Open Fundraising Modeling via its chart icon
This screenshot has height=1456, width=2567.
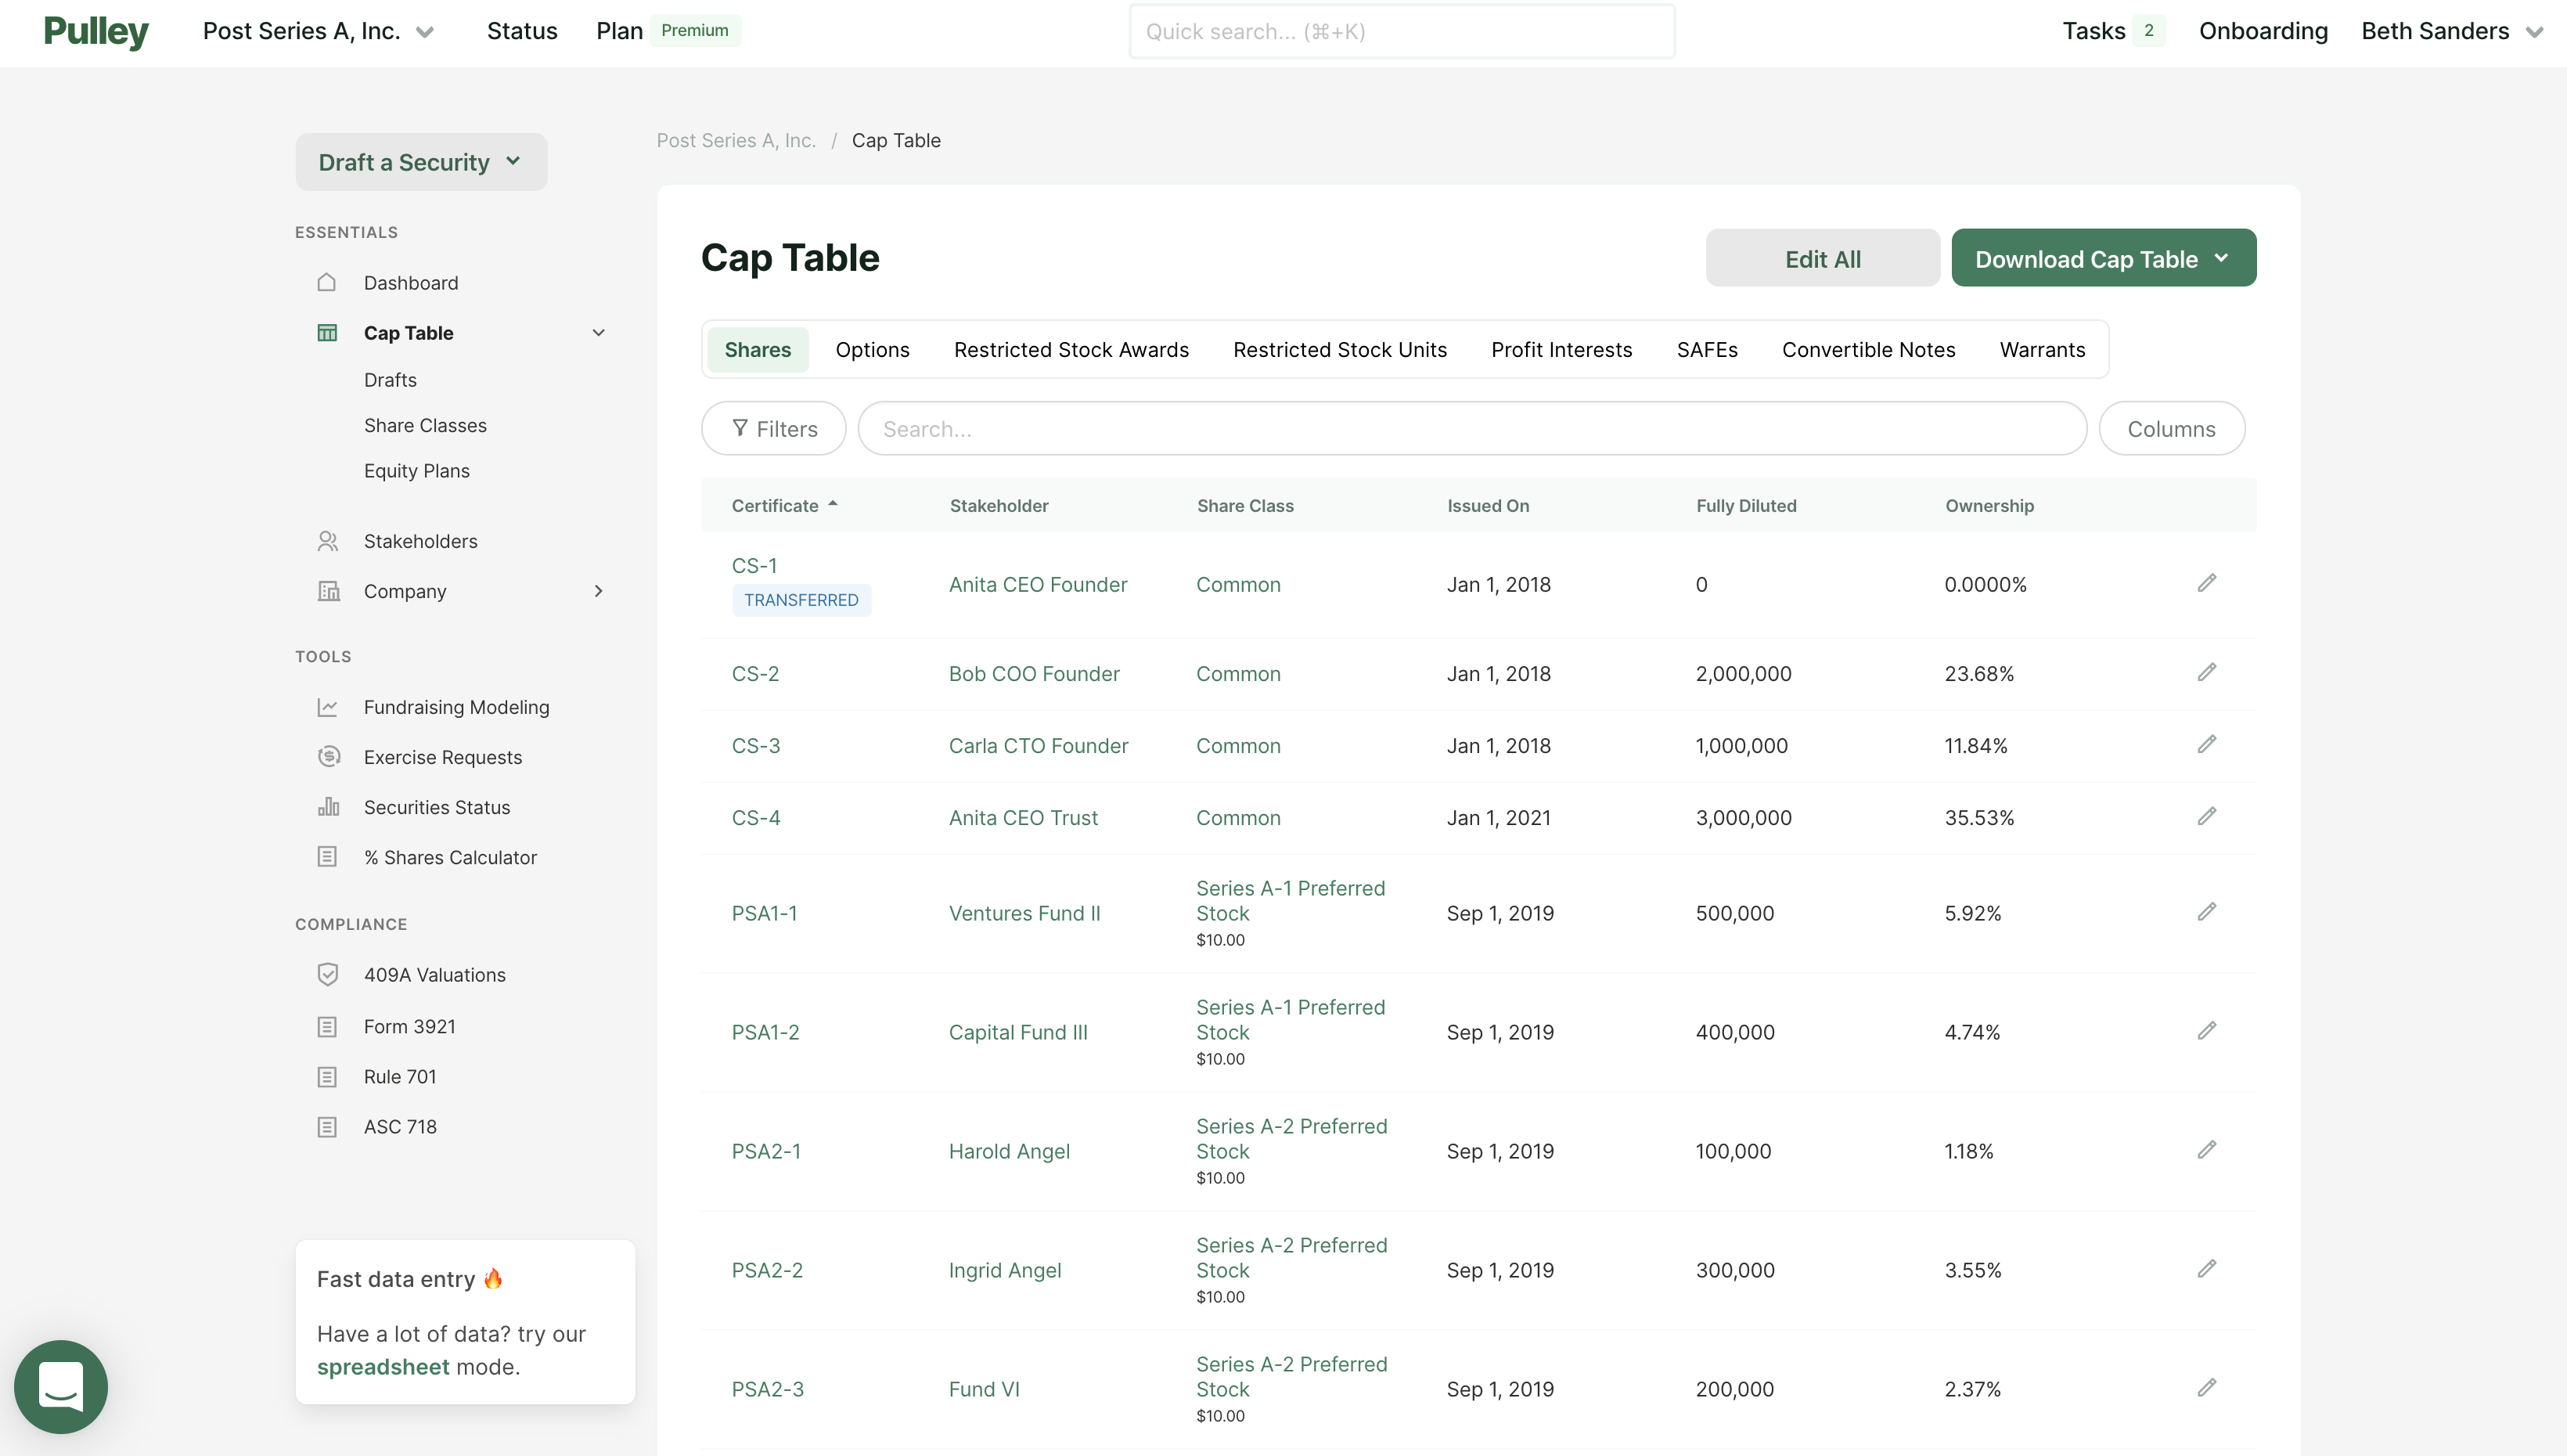[x=328, y=707]
